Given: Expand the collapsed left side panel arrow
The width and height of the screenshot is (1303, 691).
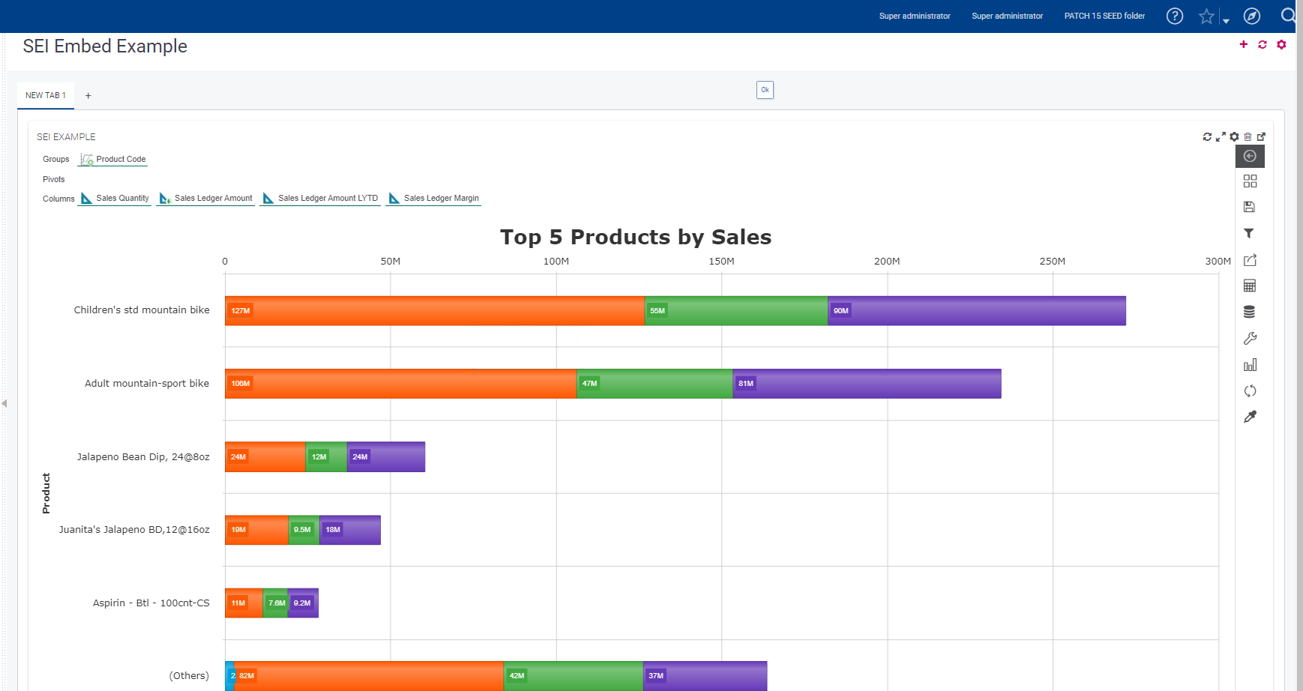Looking at the screenshot, I should [x=4, y=403].
